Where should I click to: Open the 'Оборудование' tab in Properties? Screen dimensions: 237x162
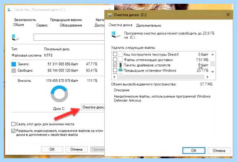71,25
